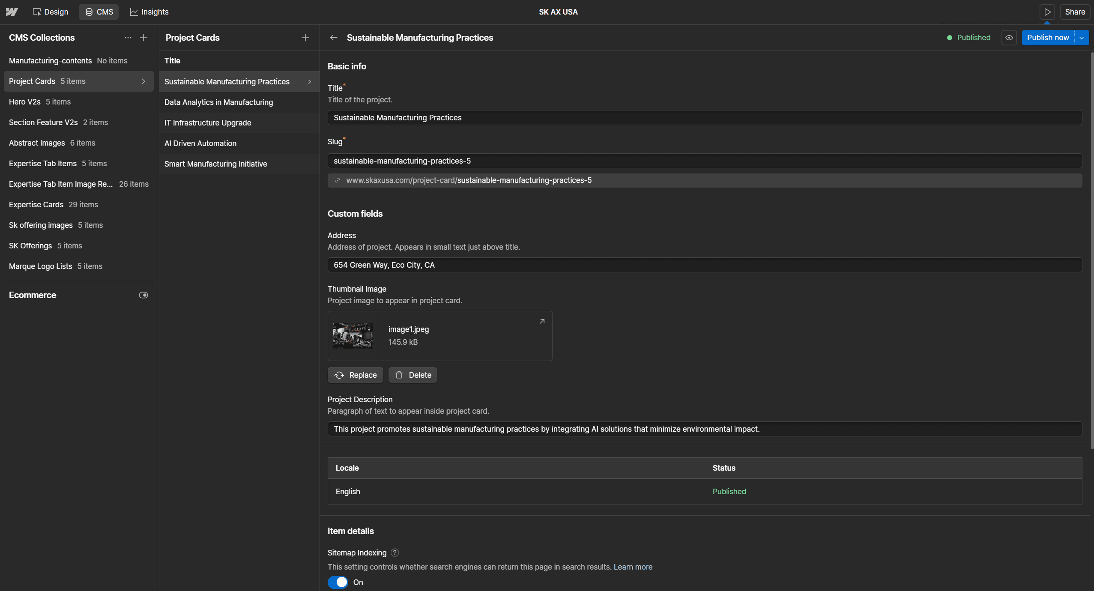Select the Data Analytics in Manufacturing item
The width and height of the screenshot is (1094, 591).
point(218,102)
